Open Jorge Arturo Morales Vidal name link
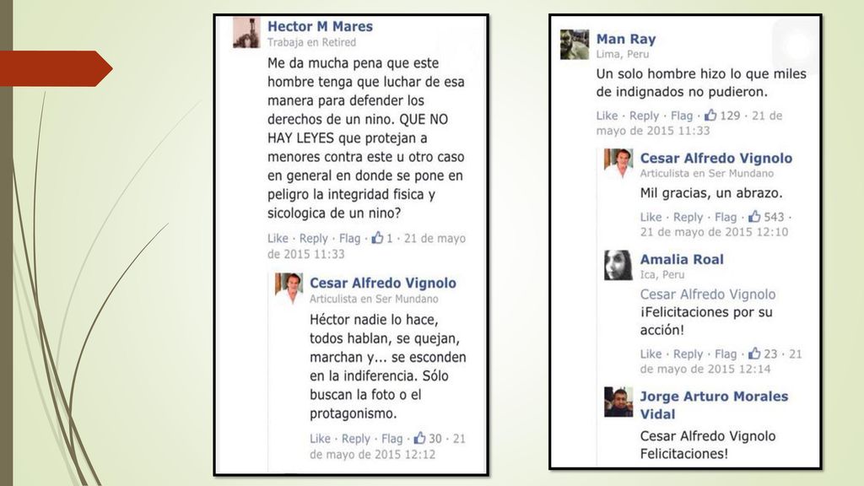Screen dimensions: 864x486 click(714, 405)
